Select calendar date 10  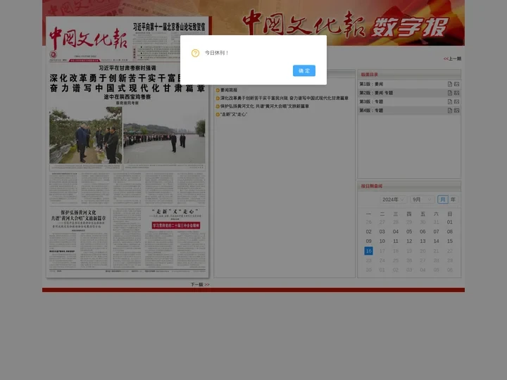382,241
